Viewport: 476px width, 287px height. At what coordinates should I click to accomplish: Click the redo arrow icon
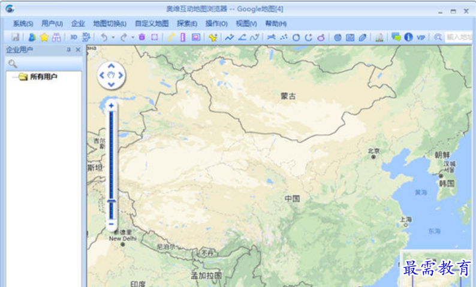point(123,37)
